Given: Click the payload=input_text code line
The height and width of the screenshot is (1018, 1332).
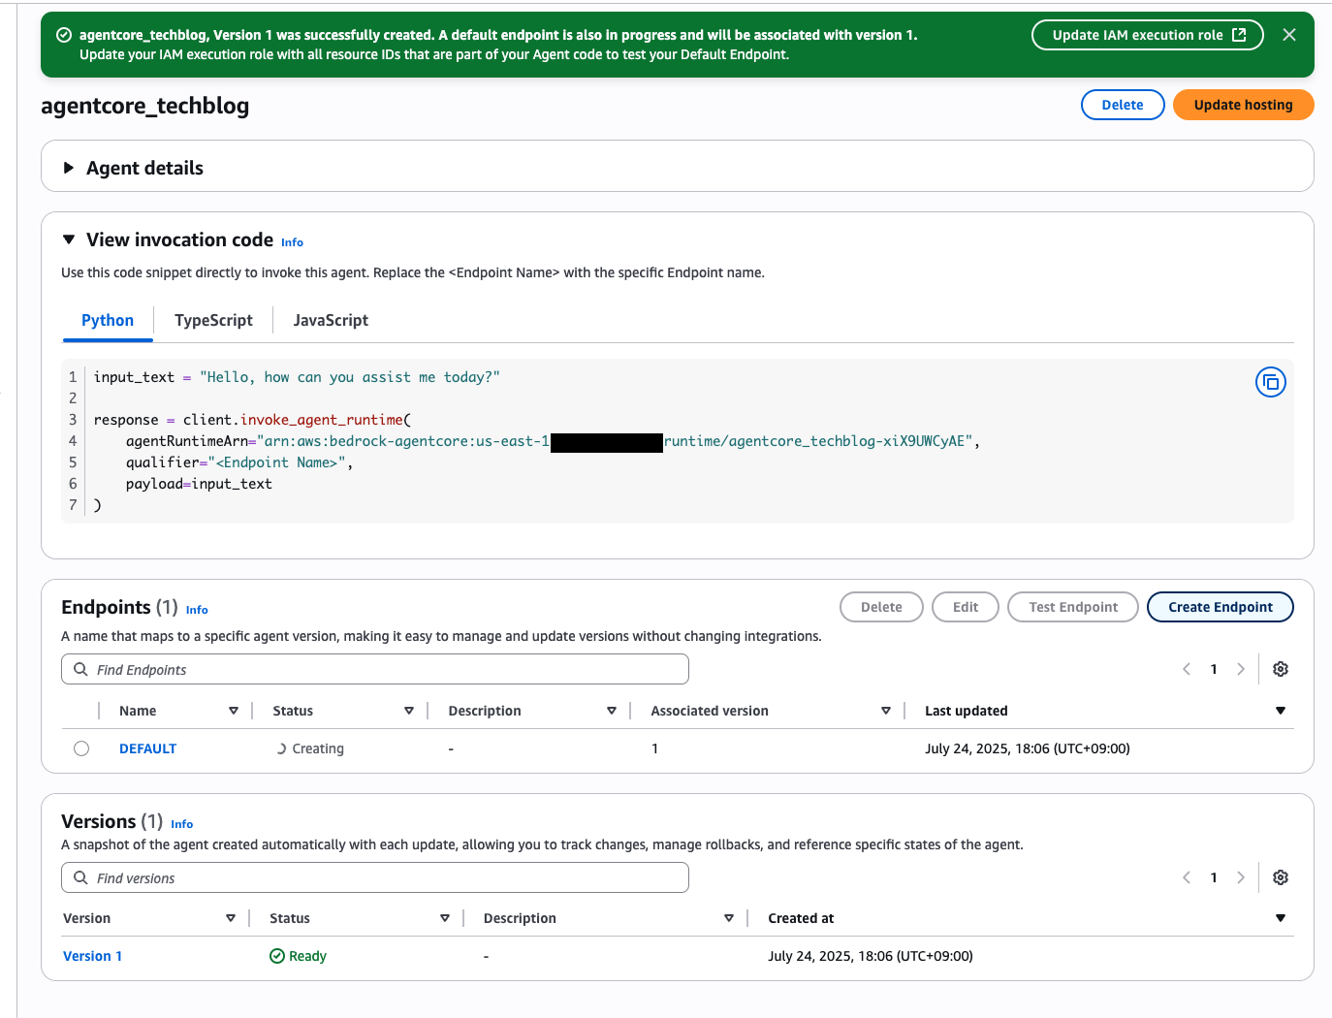Looking at the screenshot, I should (199, 484).
